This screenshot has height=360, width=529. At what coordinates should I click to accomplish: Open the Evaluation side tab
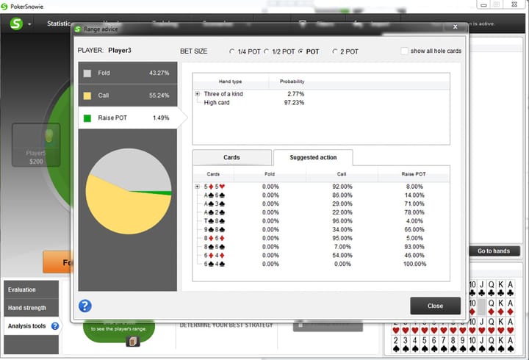[x=32, y=289]
